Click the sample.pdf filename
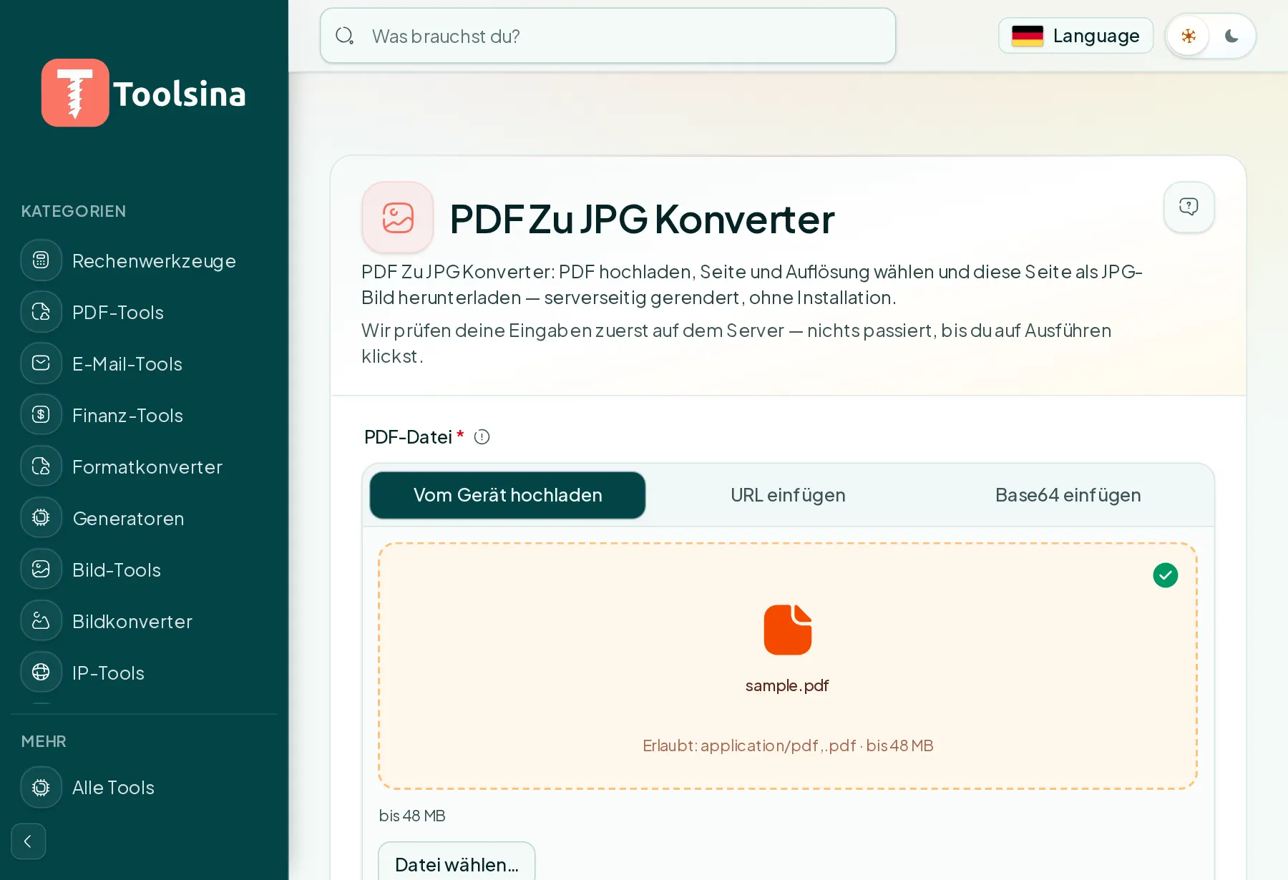This screenshot has height=880, width=1288. pos(787,685)
